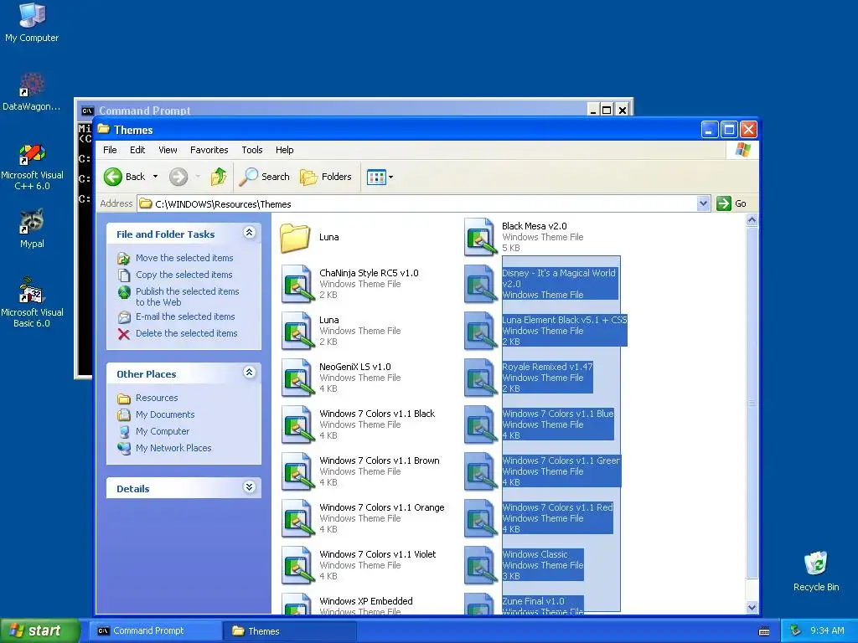Screen dimensions: 858x643
Task: Select the Recycle Bin desktop icon
Action: click(x=816, y=571)
